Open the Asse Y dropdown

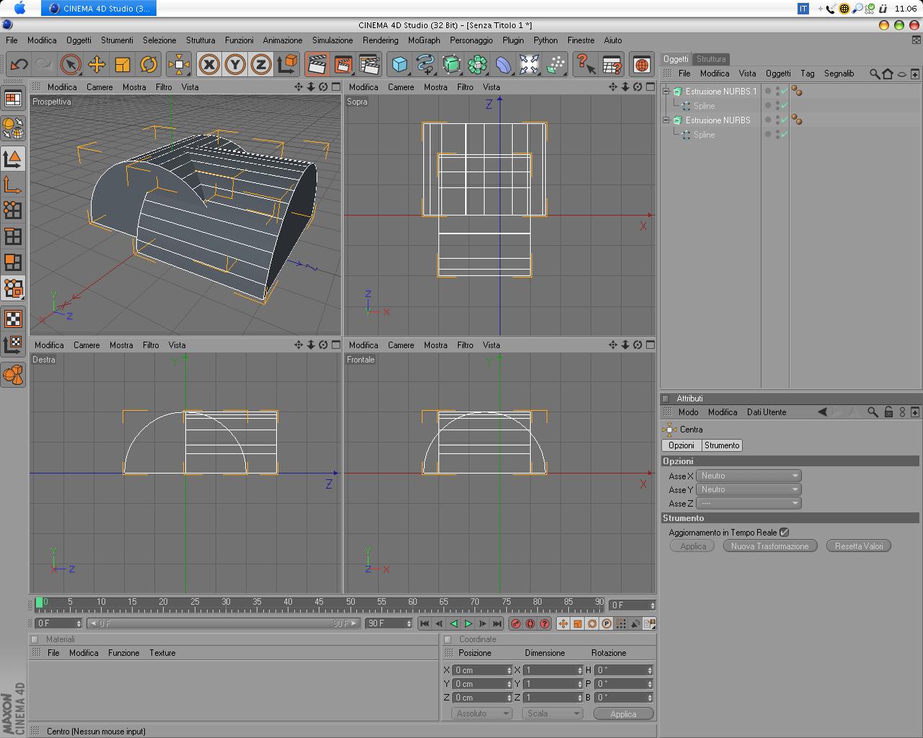point(748,489)
